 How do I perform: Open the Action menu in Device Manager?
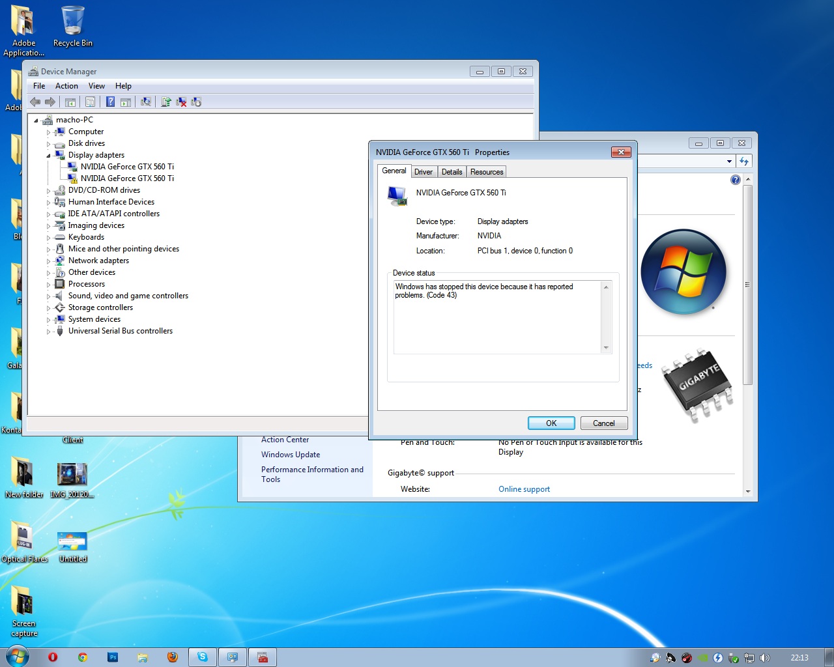[66, 86]
